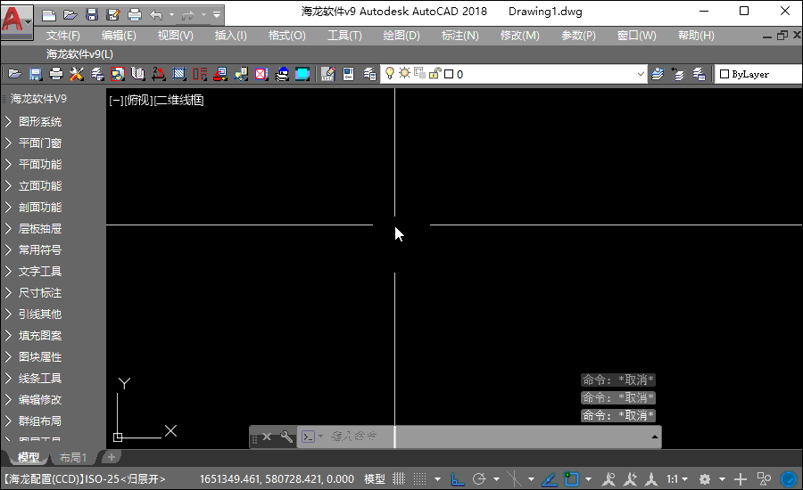
Task: Click the Open folder icon in title bar
Action: coord(70,15)
